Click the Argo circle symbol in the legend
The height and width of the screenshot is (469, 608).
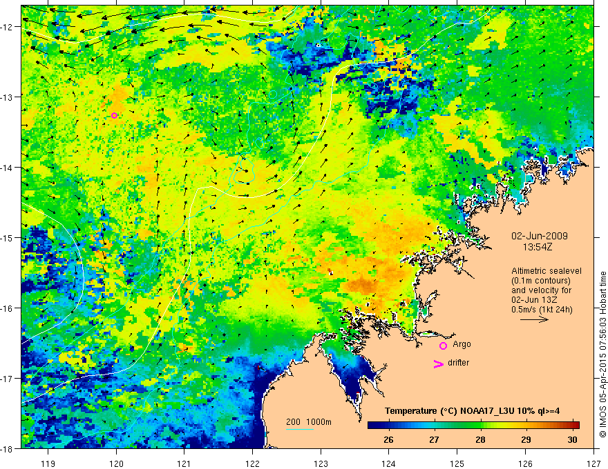tap(443, 346)
